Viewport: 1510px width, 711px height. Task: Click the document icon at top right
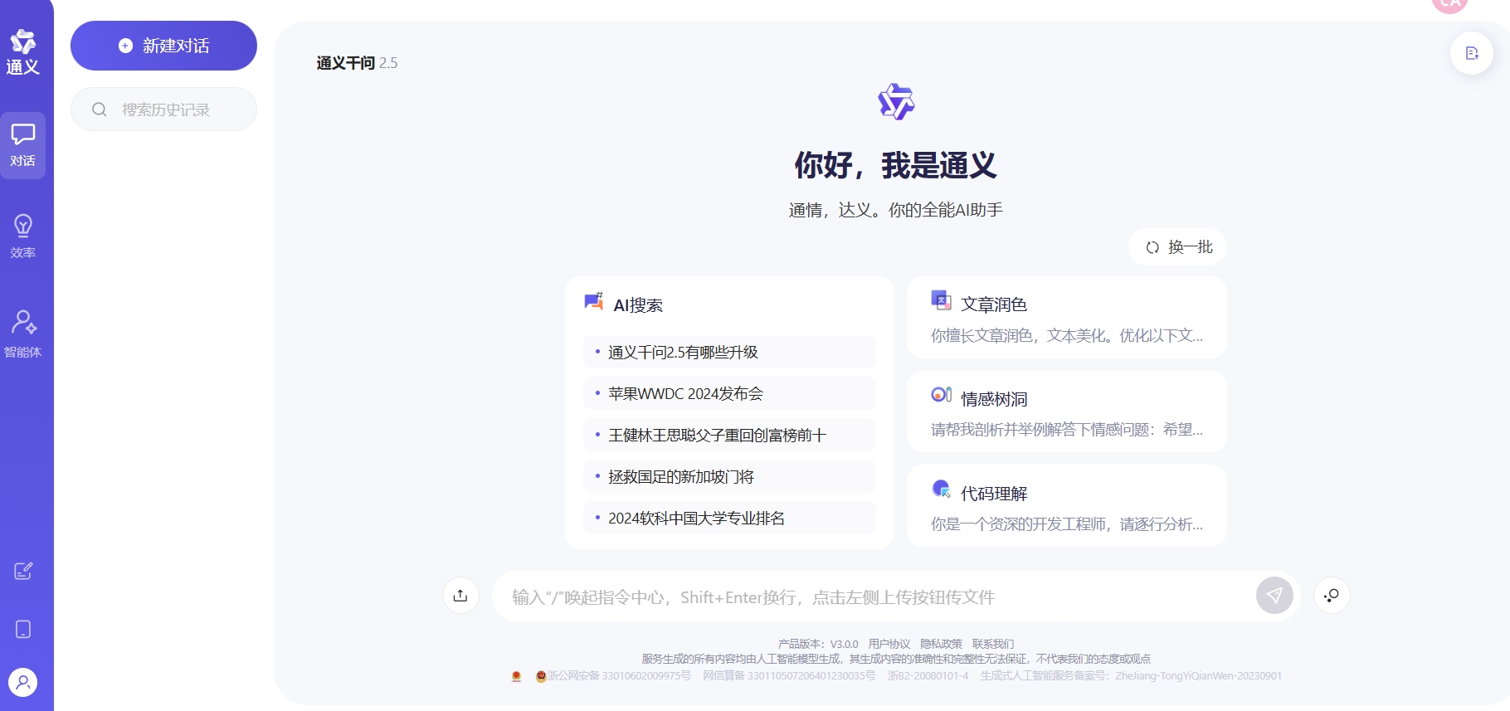click(1472, 53)
